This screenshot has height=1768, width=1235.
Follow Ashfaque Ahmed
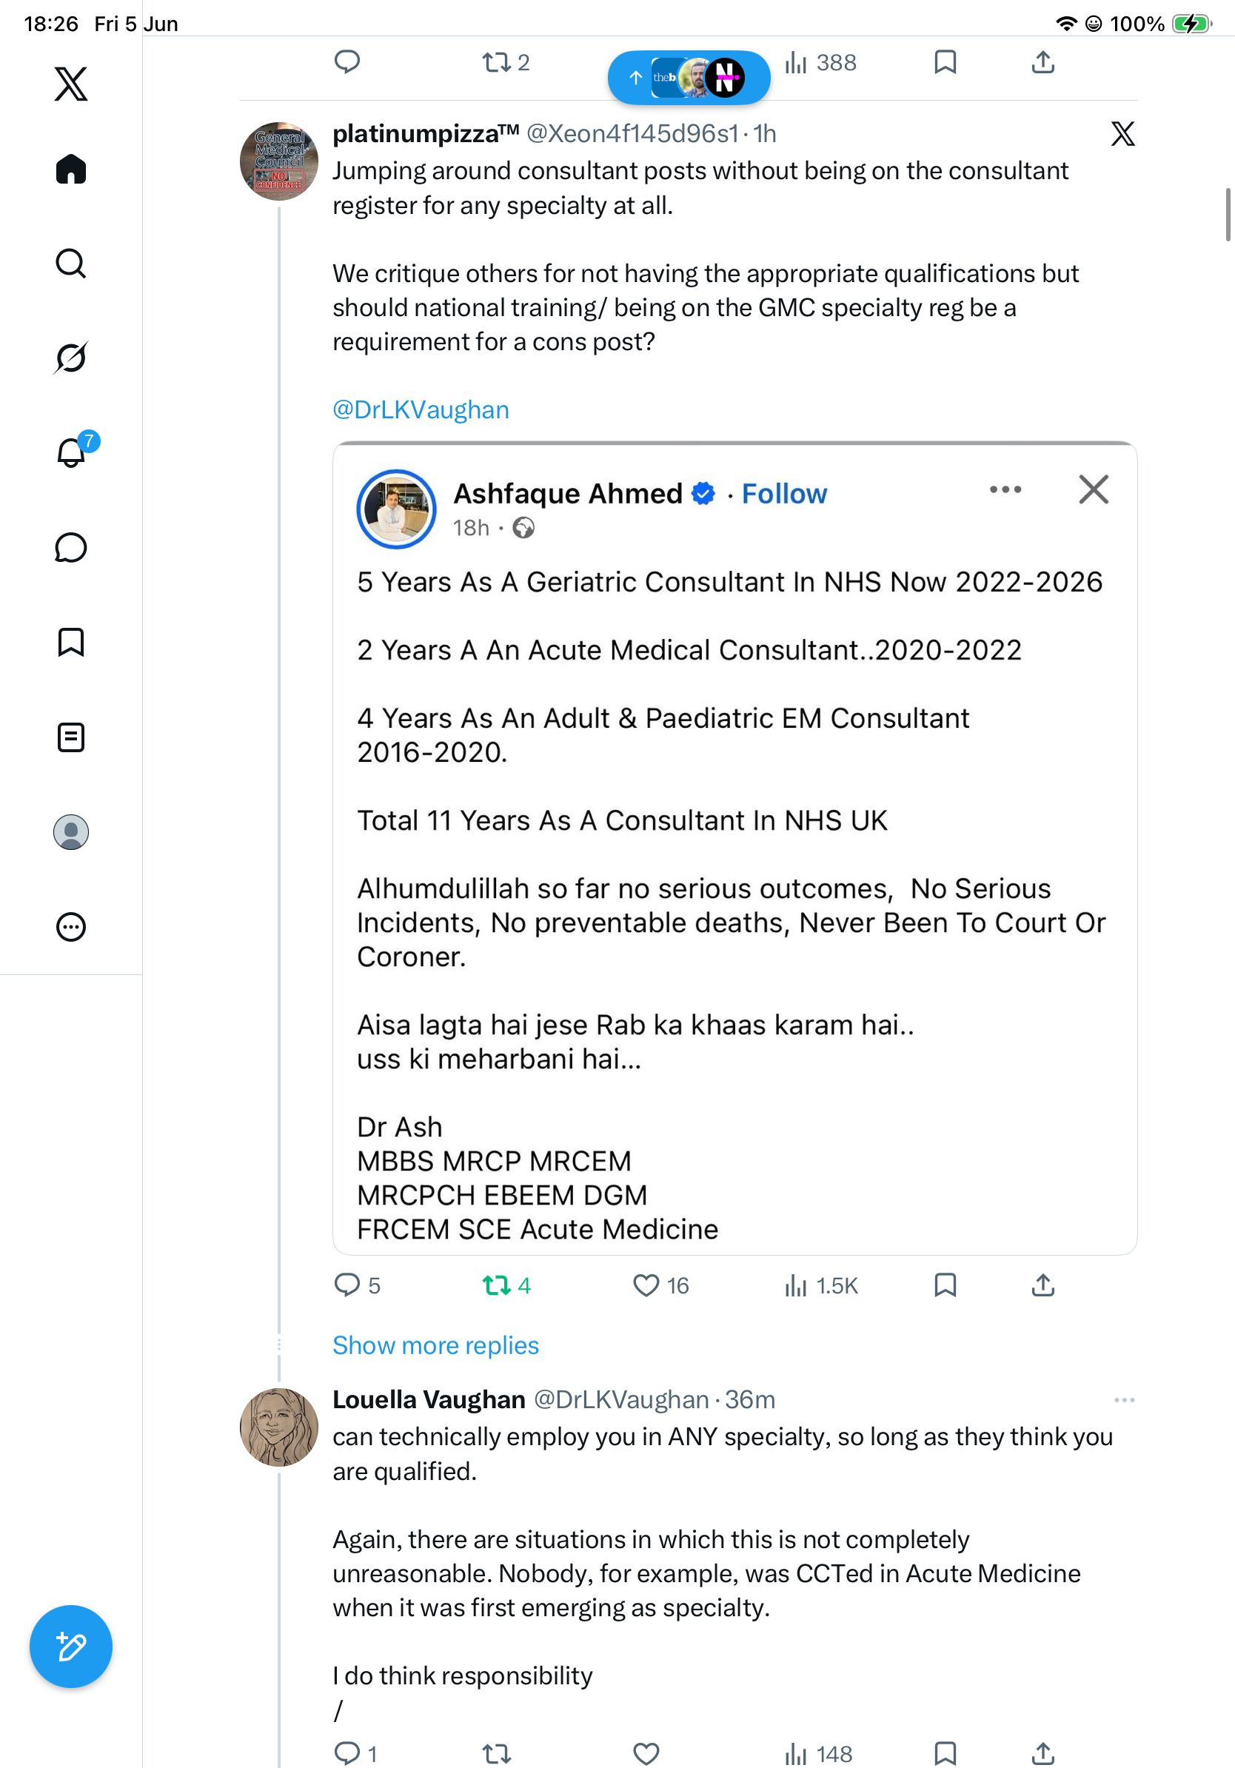pos(784,494)
